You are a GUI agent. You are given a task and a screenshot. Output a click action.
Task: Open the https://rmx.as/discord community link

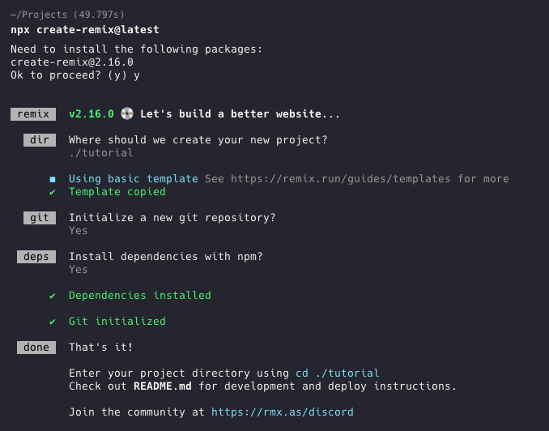(283, 412)
